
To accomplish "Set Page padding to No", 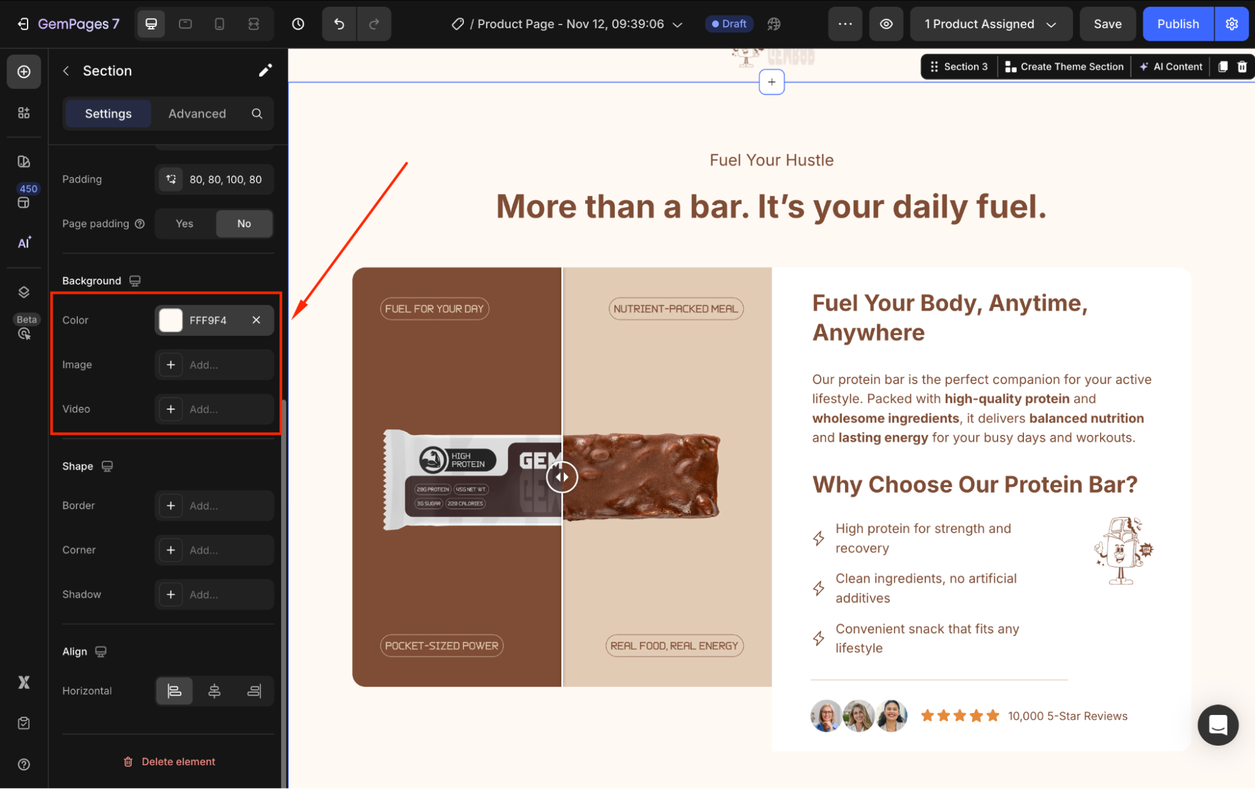I will [244, 223].
